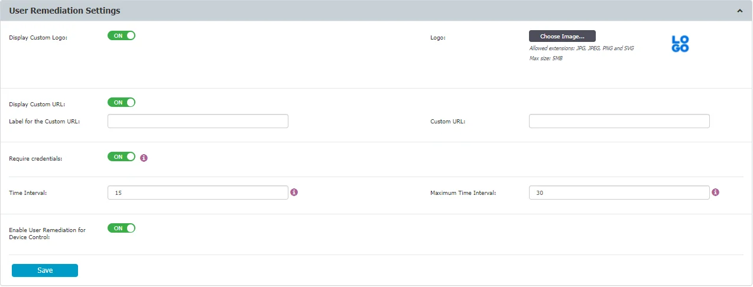The image size is (753, 287).
Task: Turn off the Require credentials switch
Action: (x=121, y=156)
